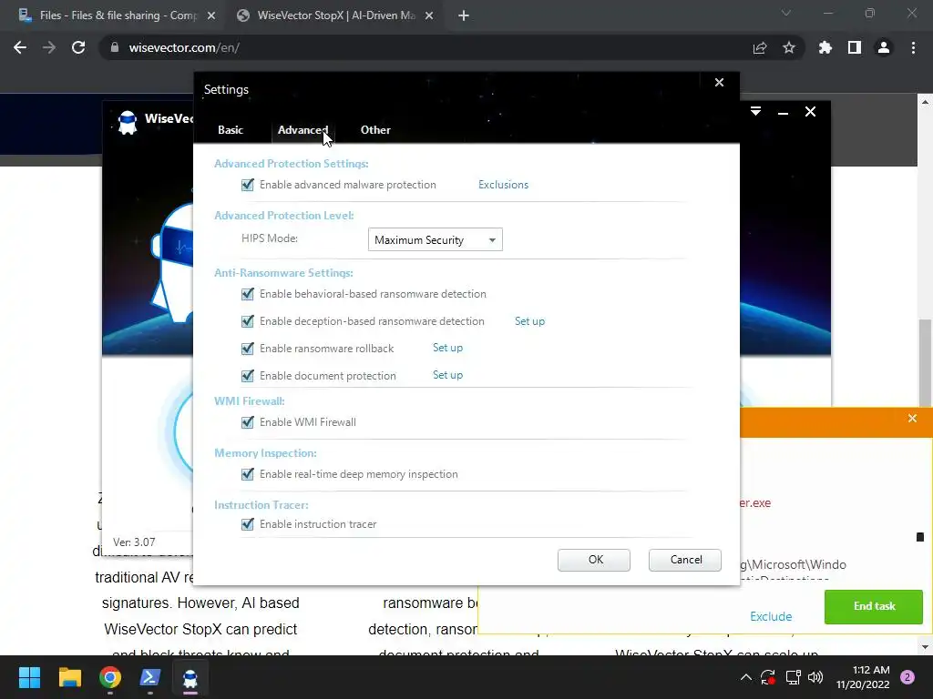Open the taskbar clock and date
Viewport: 933px width, 699px height.
point(863,677)
